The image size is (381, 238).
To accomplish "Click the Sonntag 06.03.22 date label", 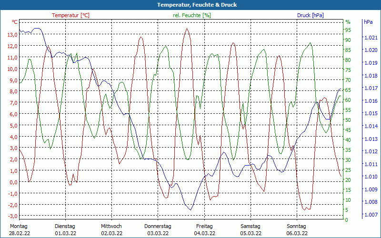I will 297,229.
